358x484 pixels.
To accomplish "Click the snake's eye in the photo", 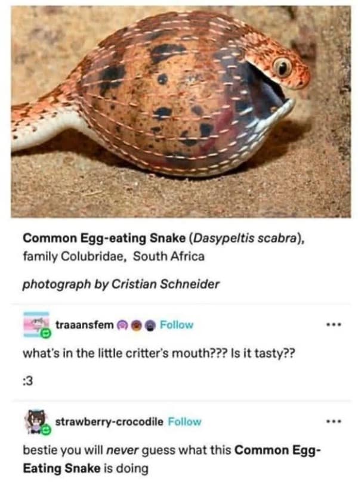I will click(x=280, y=67).
